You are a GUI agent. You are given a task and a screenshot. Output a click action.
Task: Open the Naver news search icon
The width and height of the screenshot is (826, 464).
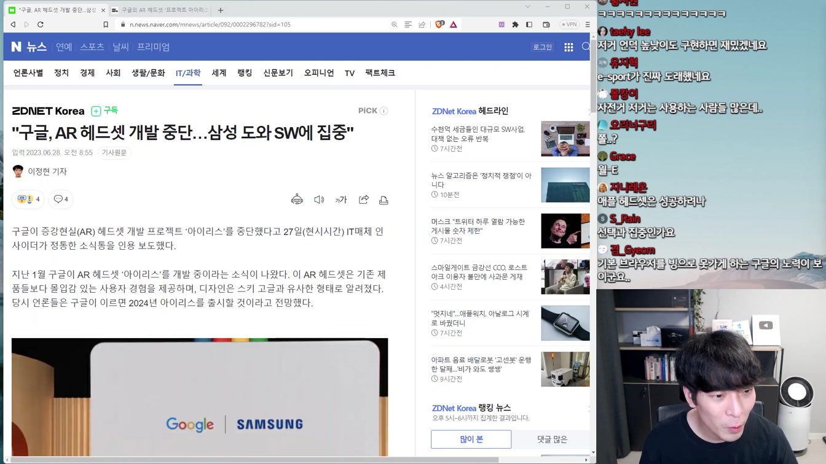point(586,47)
